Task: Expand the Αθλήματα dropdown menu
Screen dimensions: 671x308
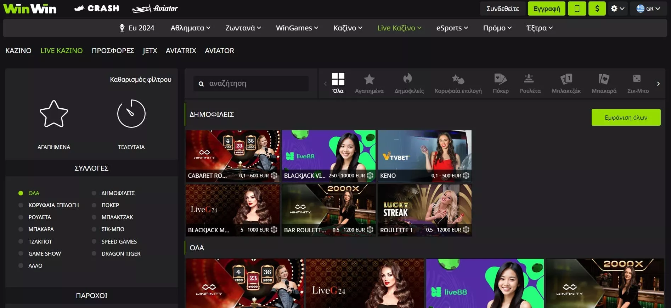Action: click(190, 28)
